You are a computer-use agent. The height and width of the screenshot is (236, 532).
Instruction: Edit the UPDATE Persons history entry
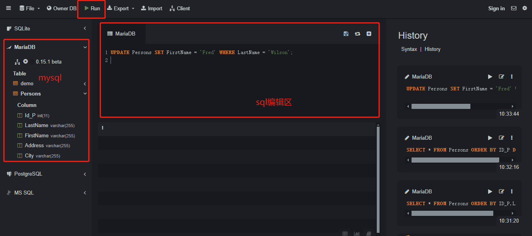[502, 77]
